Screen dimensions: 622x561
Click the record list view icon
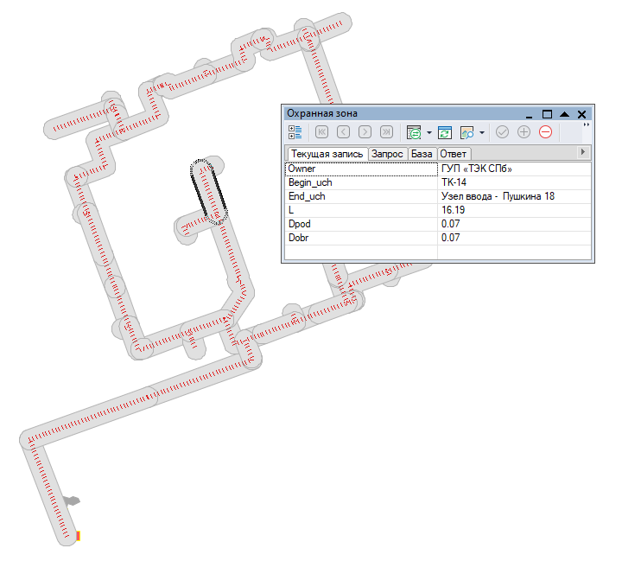point(295,132)
